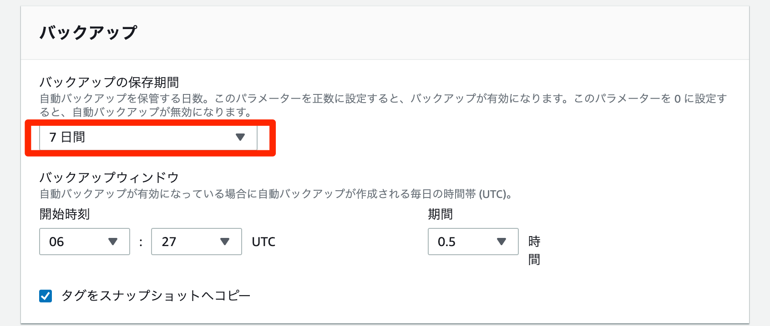
Task: Click the バックアップウィンドウ field label
Action: [109, 177]
